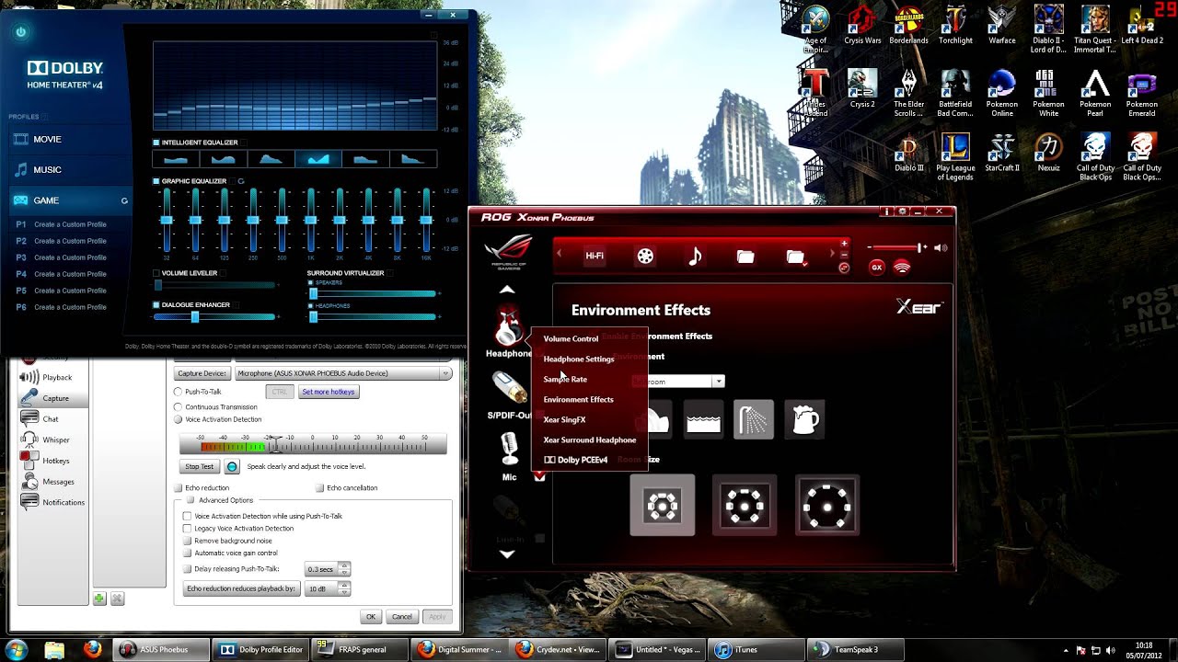Select the Mic device icon
This screenshot has width=1178, height=662.
coord(509,450)
